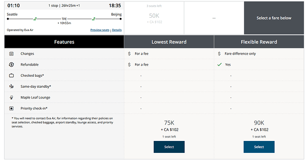306x160 pixels.
Task: Open the flight Details link
Action: 117,30
